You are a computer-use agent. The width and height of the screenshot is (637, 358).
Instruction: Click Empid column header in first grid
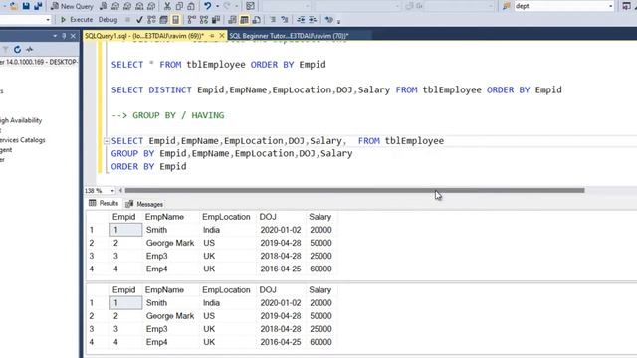coord(123,217)
